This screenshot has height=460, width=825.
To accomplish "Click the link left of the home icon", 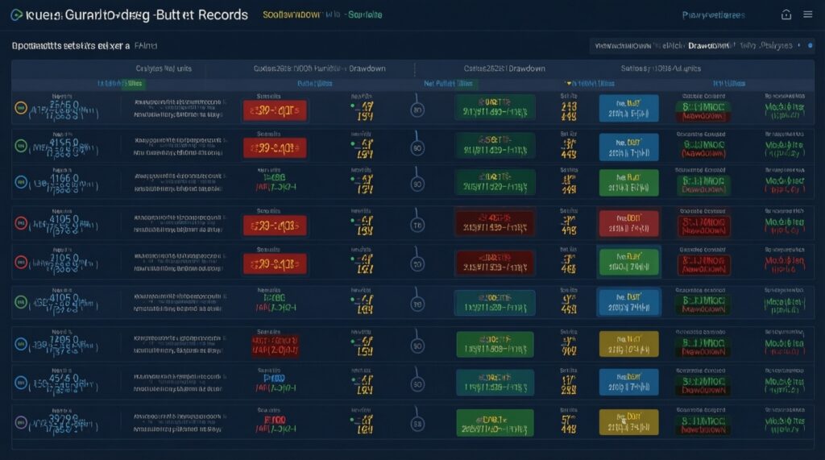I will (714, 15).
